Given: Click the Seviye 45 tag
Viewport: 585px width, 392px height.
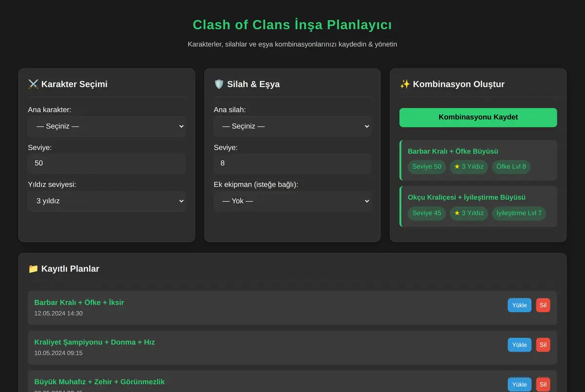Looking at the screenshot, I should [x=427, y=213].
